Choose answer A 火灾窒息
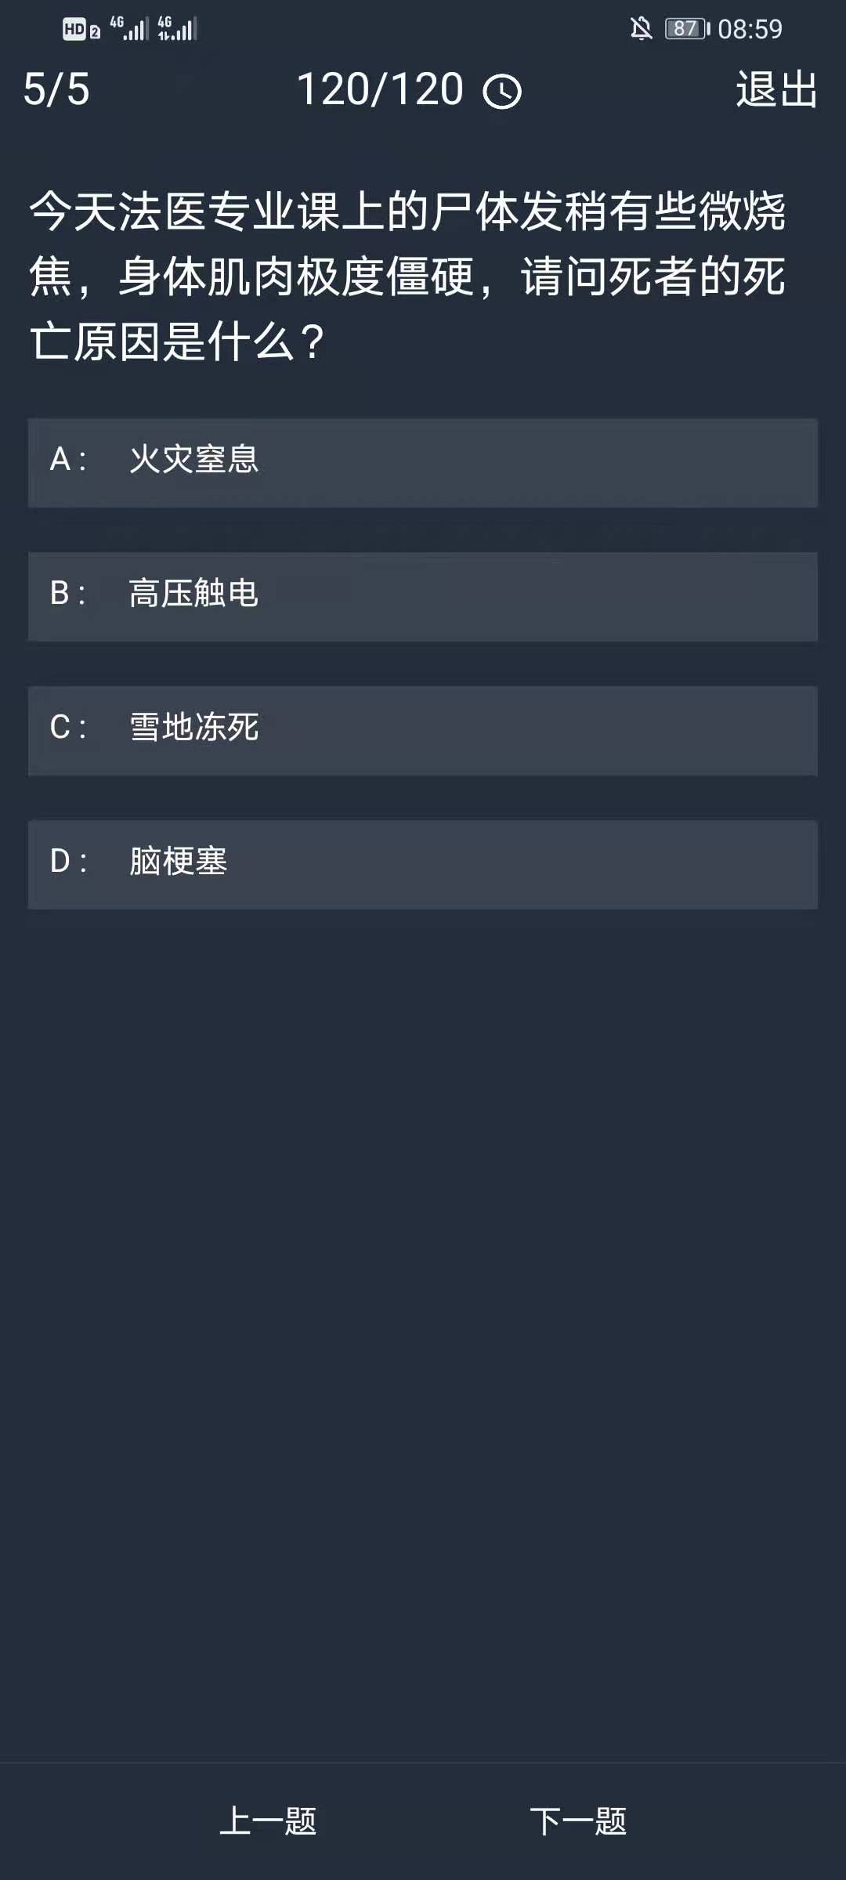This screenshot has width=846, height=1880. point(423,462)
